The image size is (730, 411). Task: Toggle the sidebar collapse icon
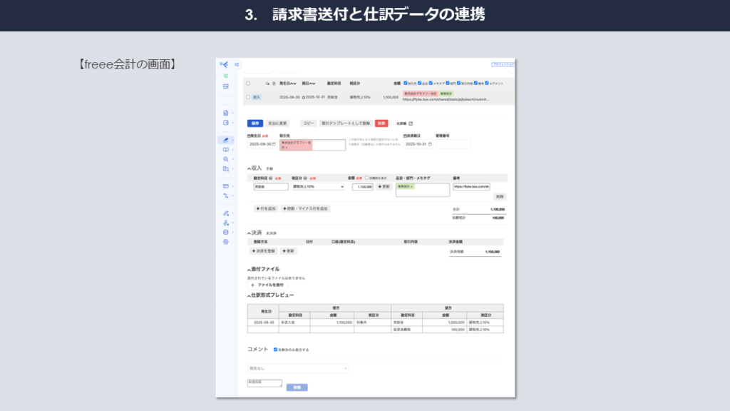237,65
